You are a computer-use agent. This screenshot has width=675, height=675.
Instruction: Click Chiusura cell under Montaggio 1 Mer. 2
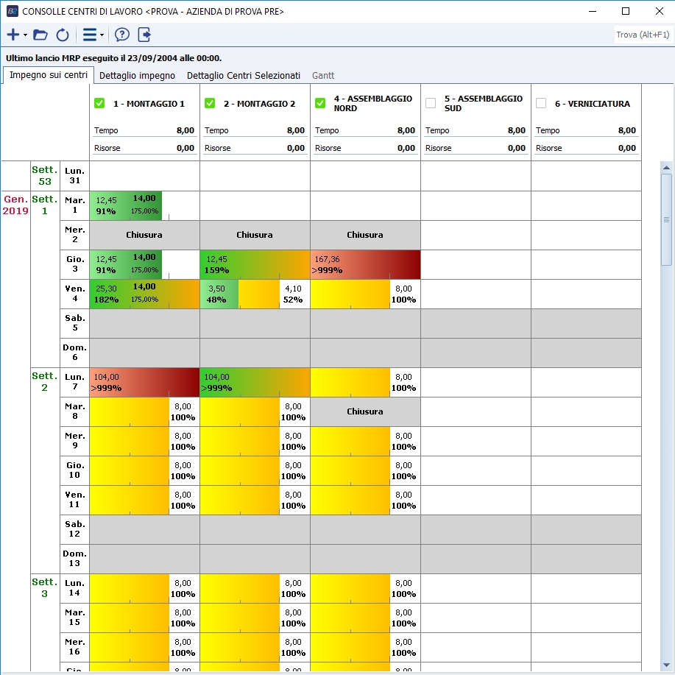pyautogui.click(x=144, y=236)
